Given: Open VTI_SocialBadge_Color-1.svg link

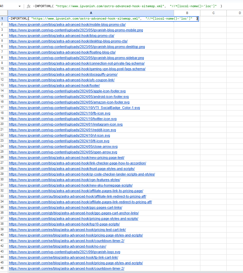Looking at the screenshot, I should point(74,108).
